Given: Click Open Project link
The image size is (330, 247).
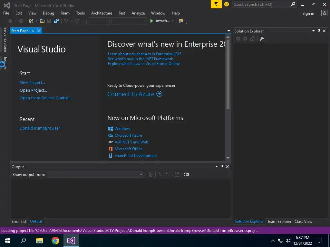Looking at the screenshot, I should (34, 90).
